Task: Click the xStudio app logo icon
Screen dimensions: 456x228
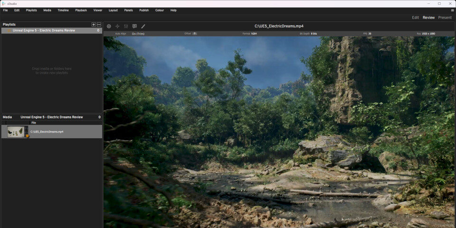Action: pyautogui.click(x=4, y=3)
